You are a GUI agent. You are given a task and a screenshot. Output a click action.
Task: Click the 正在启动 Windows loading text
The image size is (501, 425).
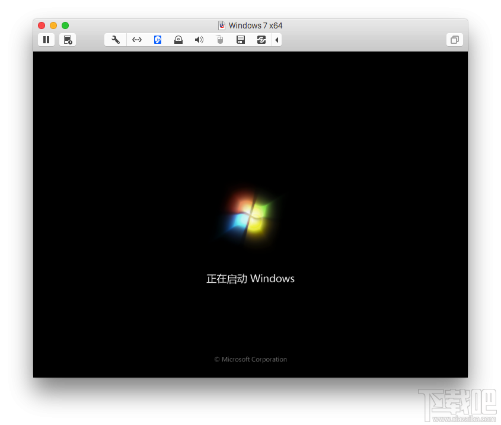(251, 279)
